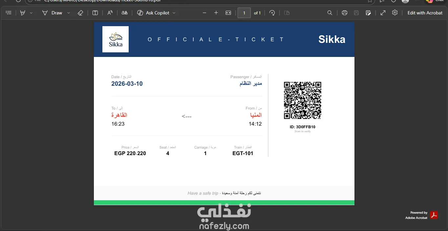
Task: Start Read aloud
Action: (x=110, y=13)
